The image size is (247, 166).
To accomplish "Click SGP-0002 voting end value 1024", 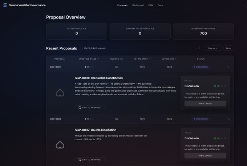I will click(x=169, y=119).
